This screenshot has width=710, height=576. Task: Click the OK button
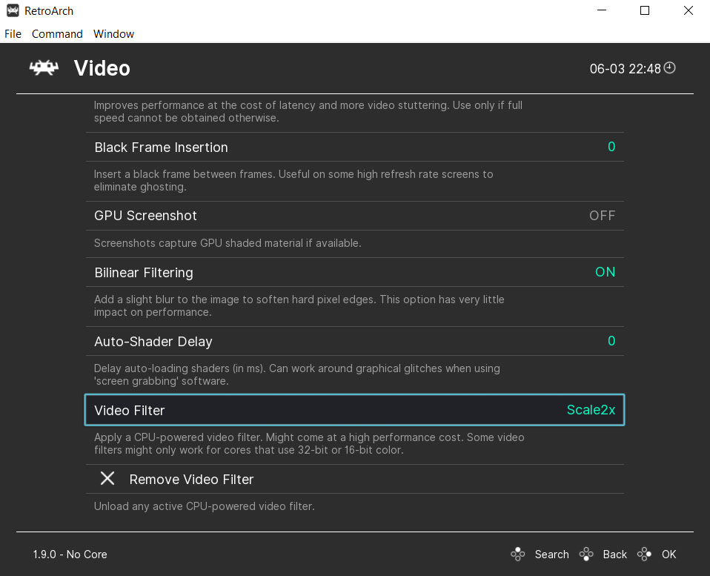point(668,555)
